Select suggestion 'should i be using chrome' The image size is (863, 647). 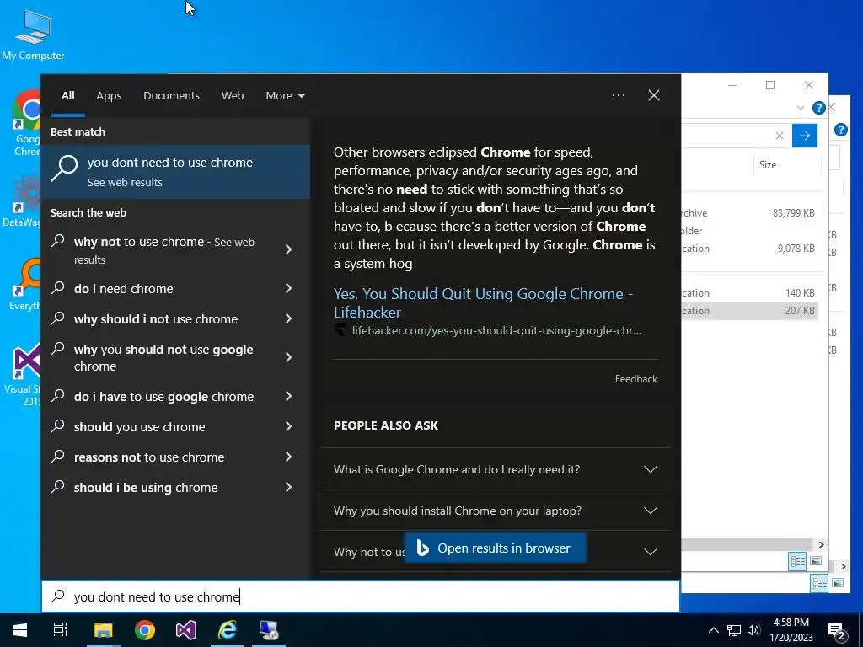click(175, 487)
